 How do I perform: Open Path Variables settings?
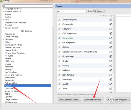pos(11,83)
